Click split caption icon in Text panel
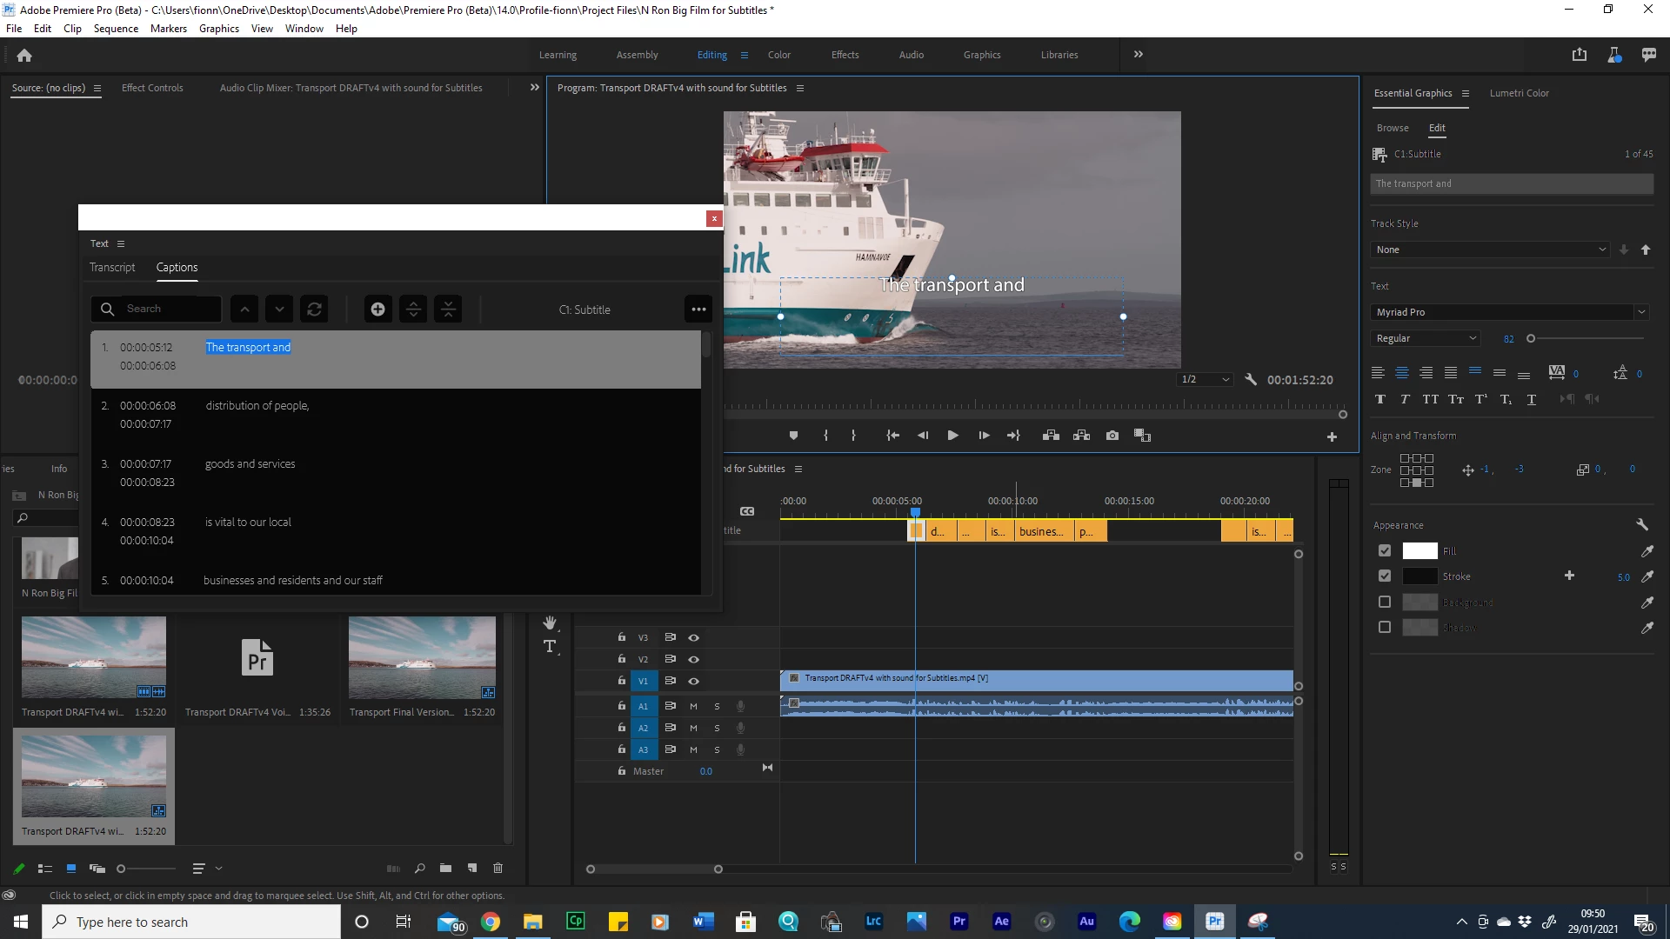 [413, 310]
